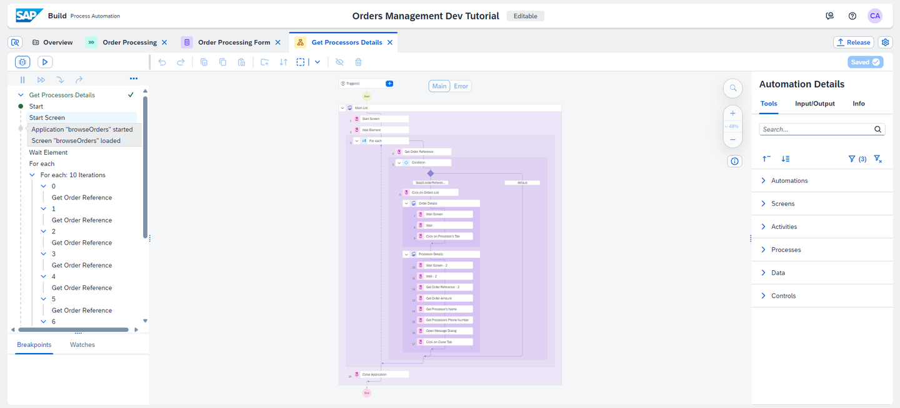Close the Order Processing tab

point(164,42)
